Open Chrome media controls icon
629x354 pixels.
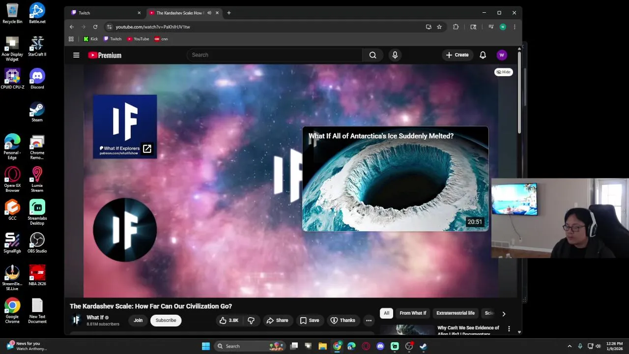[490, 27]
